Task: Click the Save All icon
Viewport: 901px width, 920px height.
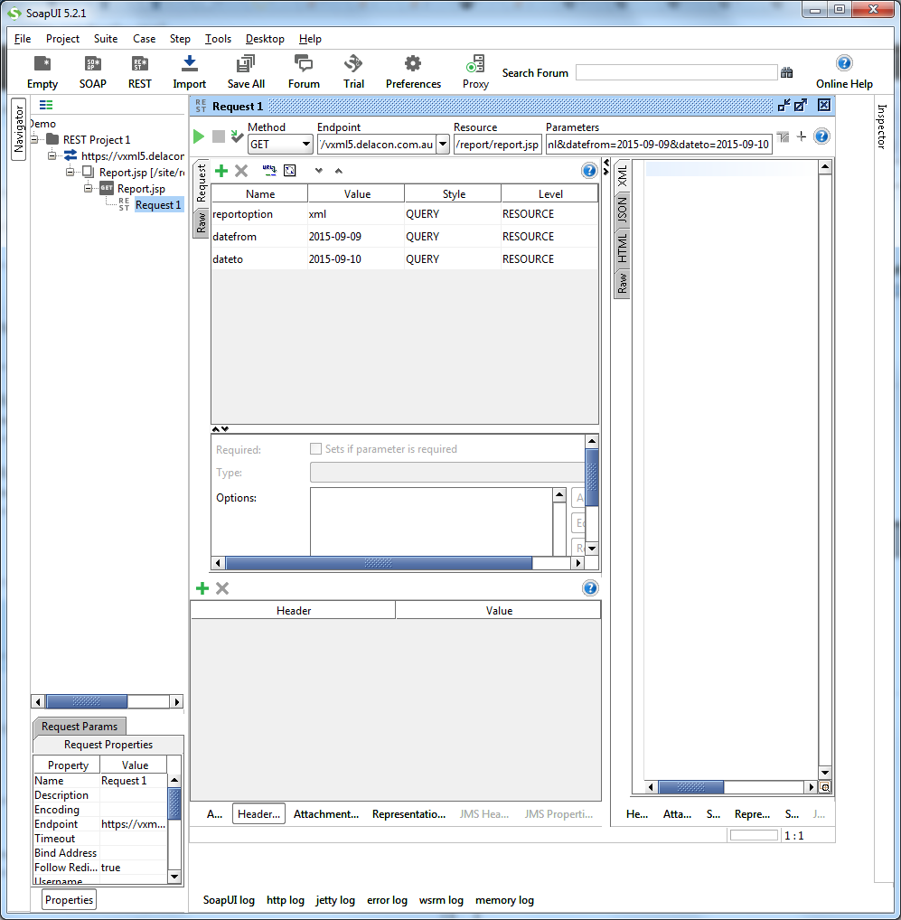Action: (246, 63)
